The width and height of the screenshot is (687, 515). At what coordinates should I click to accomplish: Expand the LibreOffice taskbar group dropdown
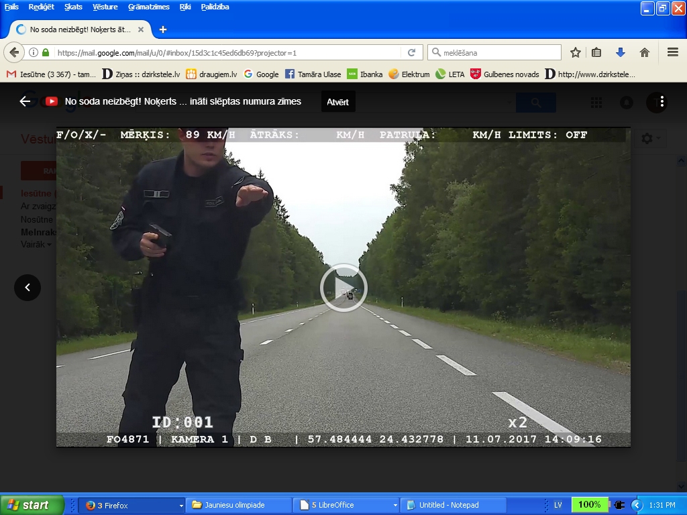tap(395, 505)
